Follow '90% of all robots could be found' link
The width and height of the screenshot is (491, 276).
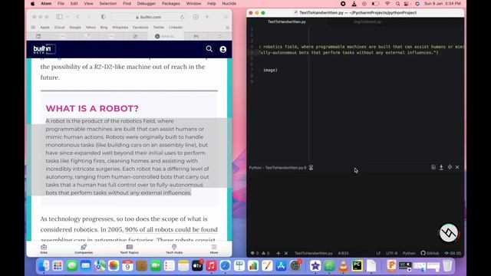pyautogui.click(x=171, y=229)
